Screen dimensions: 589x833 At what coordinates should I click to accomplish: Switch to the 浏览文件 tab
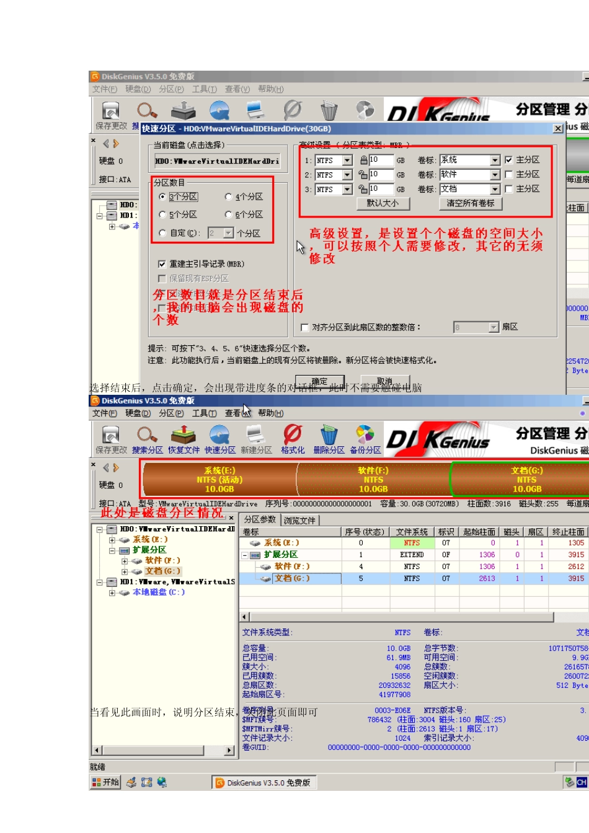click(300, 521)
